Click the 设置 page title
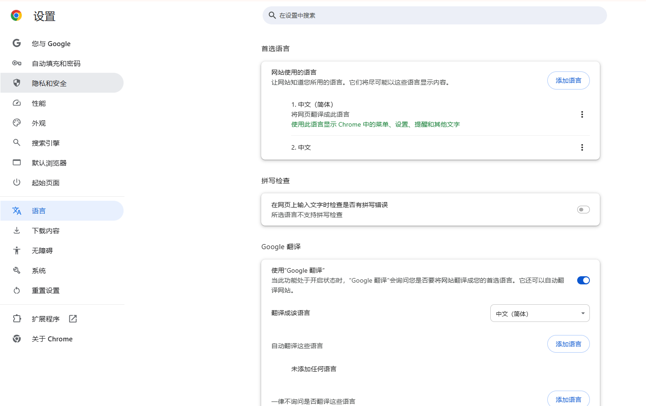The height and width of the screenshot is (406, 646). tap(44, 16)
